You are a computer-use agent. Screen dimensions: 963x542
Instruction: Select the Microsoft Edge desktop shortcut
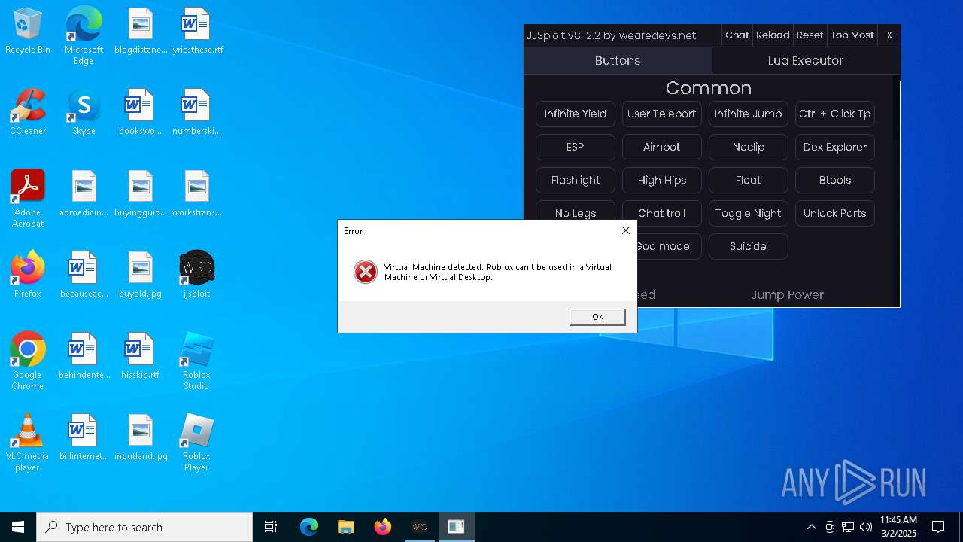(84, 36)
